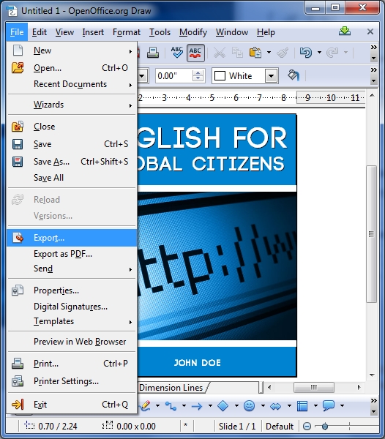Open the Modify menu
The height and width of the screenshot is (439, 385).
(193, 32)
